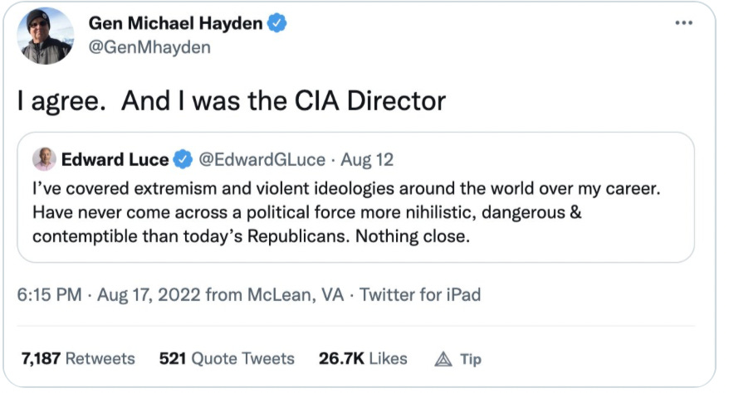Click the triangular Tip icon

(443, 359)
